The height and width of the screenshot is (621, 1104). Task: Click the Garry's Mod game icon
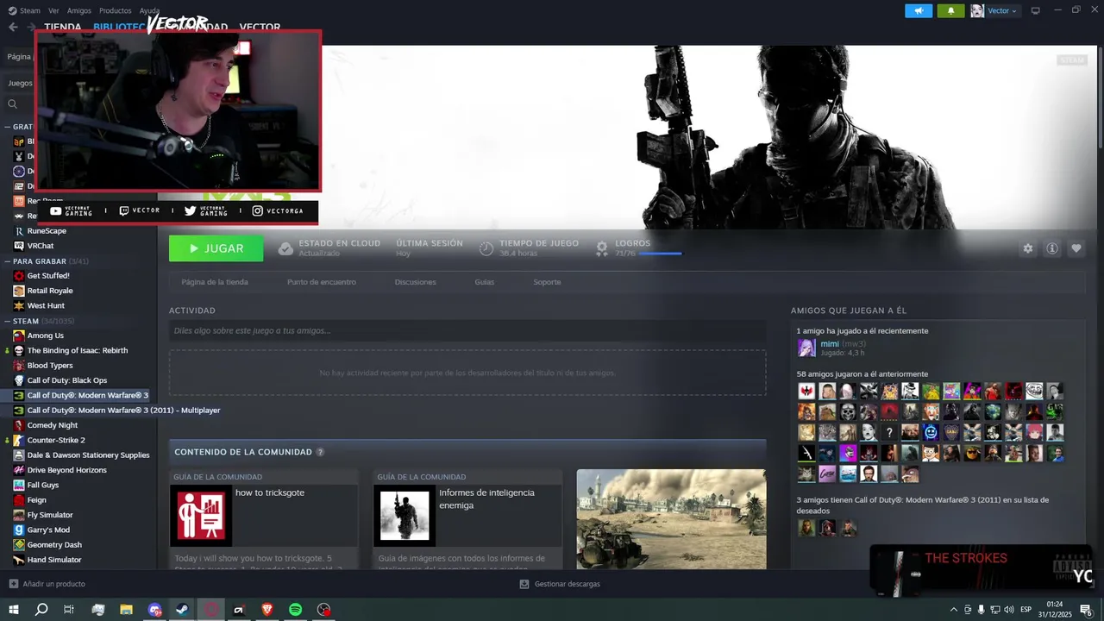19,530
